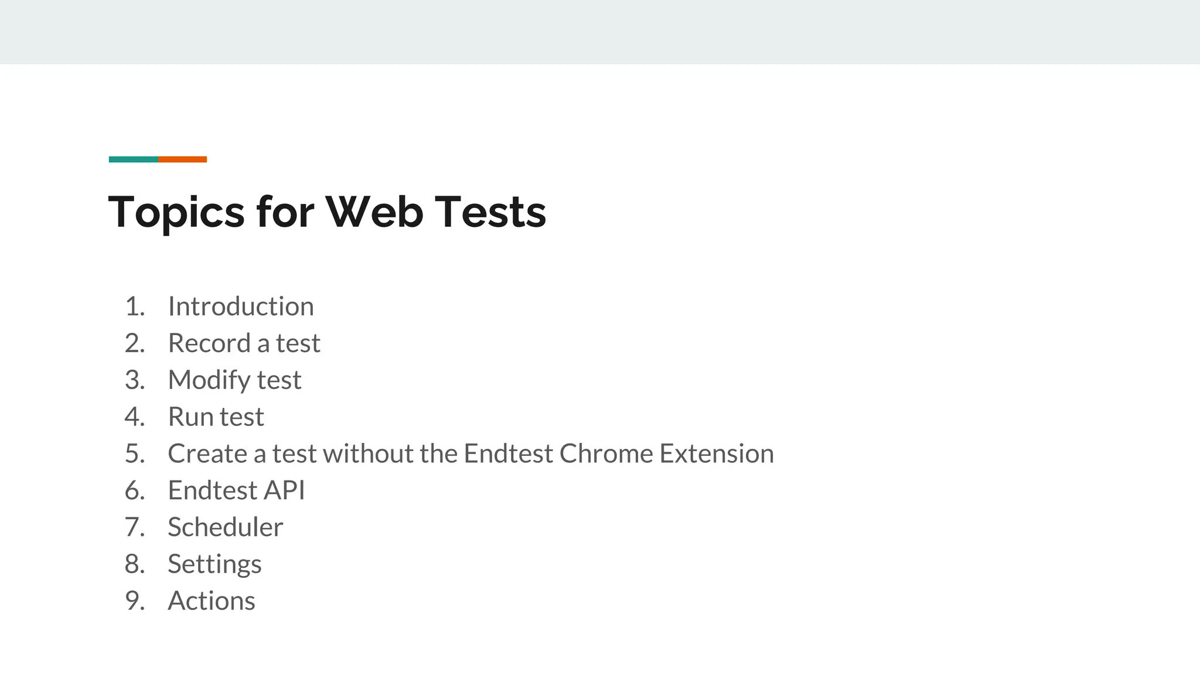Click the "Actions" list item
The height and width of the screenshot is (675, 1200).
tap(211, 601)
